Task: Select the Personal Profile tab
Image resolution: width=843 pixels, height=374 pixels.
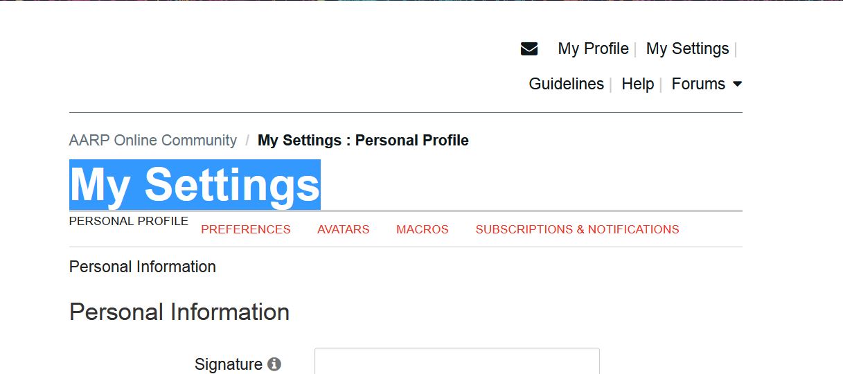Action: [x=129, y=222]
